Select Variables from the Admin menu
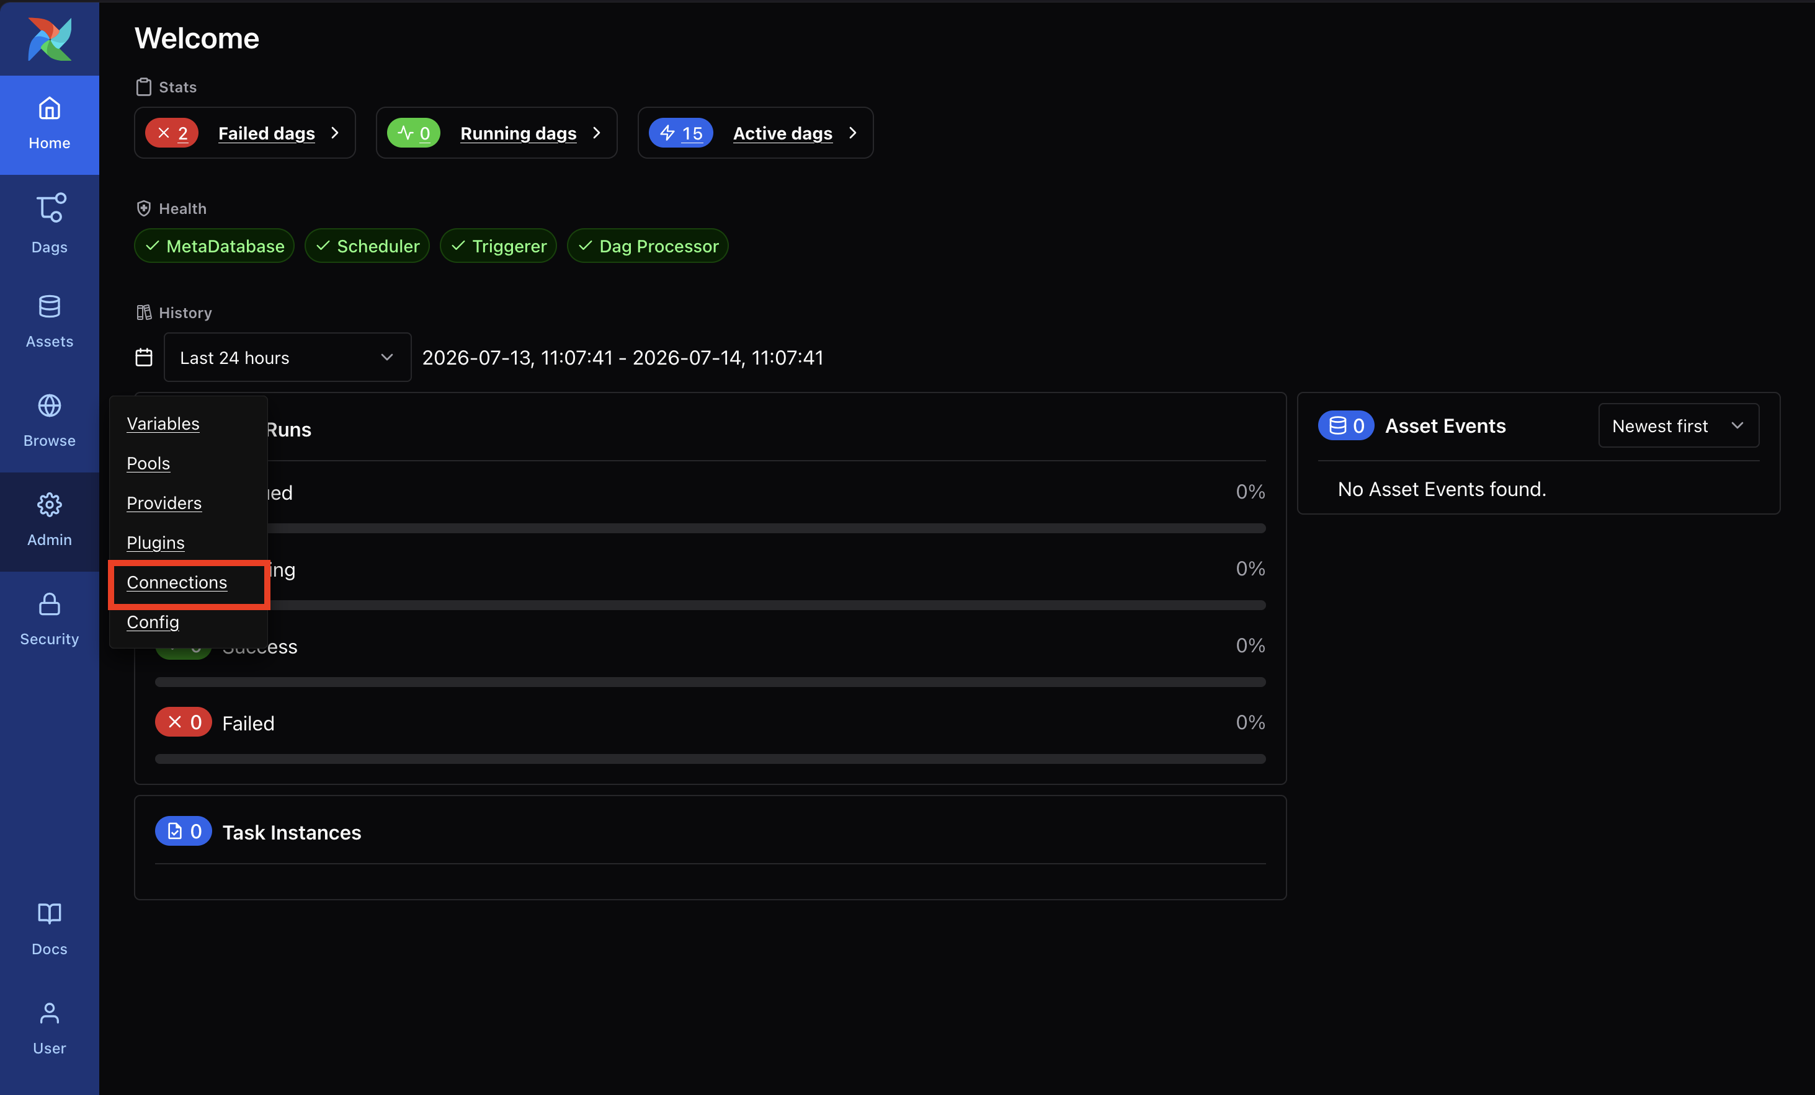Screen dimensions: 1815x1095 click(163, 423)
